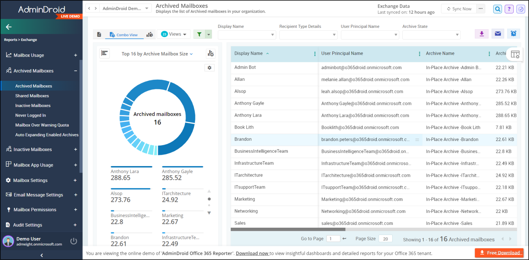Click the largest dark blue donut segment
529x260 pixels.
[x=177, y=142]
